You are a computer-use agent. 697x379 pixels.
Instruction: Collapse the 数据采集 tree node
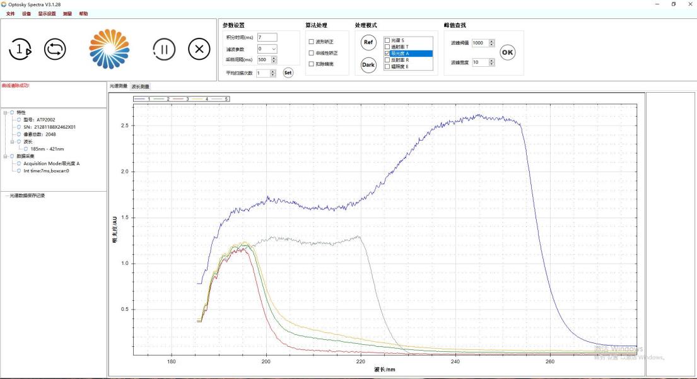pos(5,156)
